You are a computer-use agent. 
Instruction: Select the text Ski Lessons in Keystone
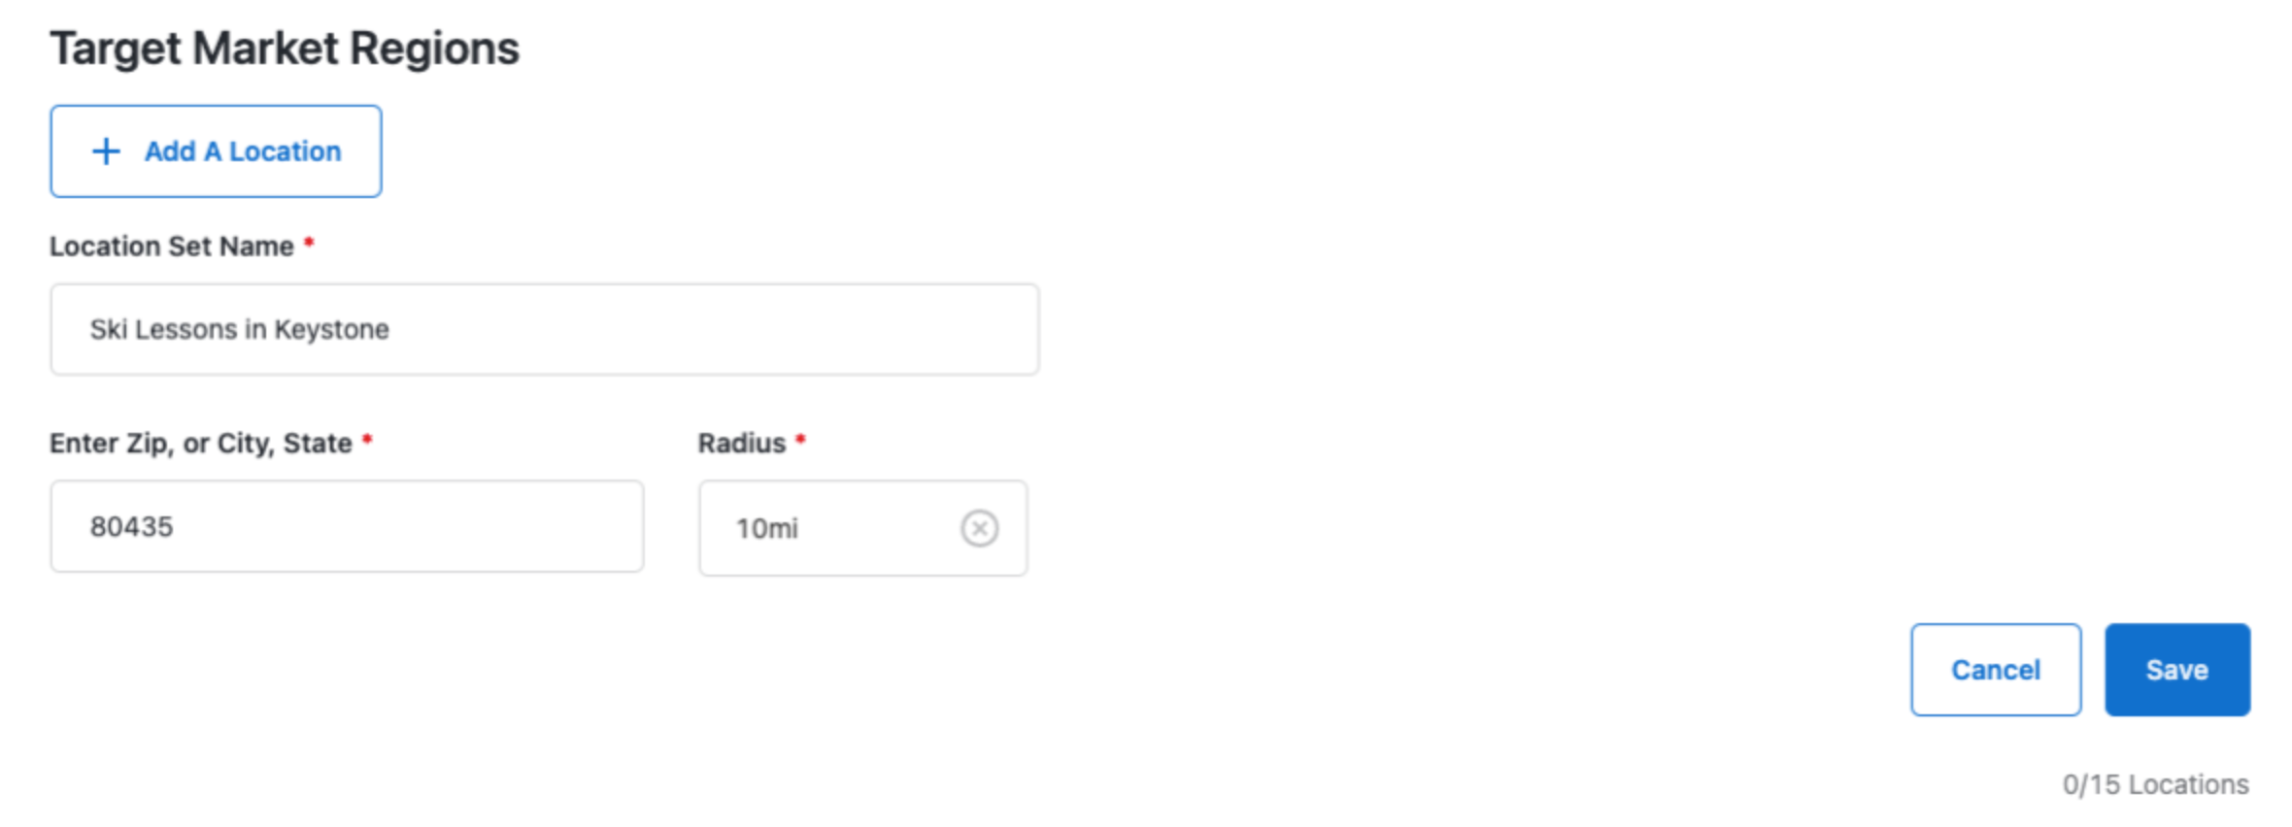click(239, 329)
